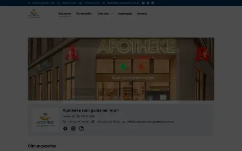Open the Startseite navigation tab
This screenshot has height=151, width=242.
(x=65, y=14)
